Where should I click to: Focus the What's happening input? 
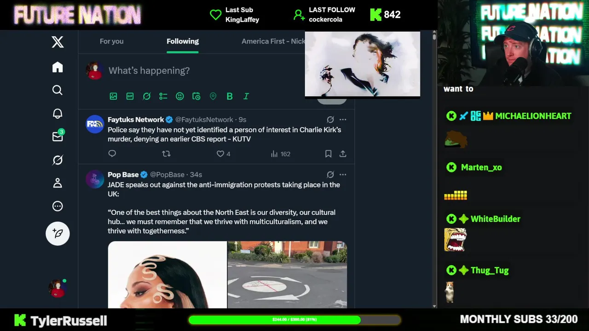(149, 70)
